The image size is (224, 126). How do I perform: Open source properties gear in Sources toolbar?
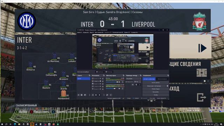point(99,95)
